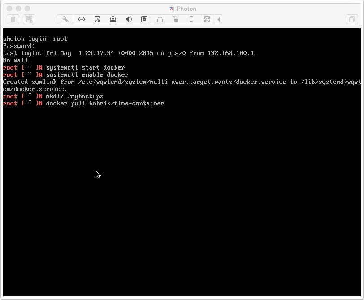Click the 'No mail.' text
Image resolution: width=364 pixels, height=300 pixels.
(x=17, y=61)
